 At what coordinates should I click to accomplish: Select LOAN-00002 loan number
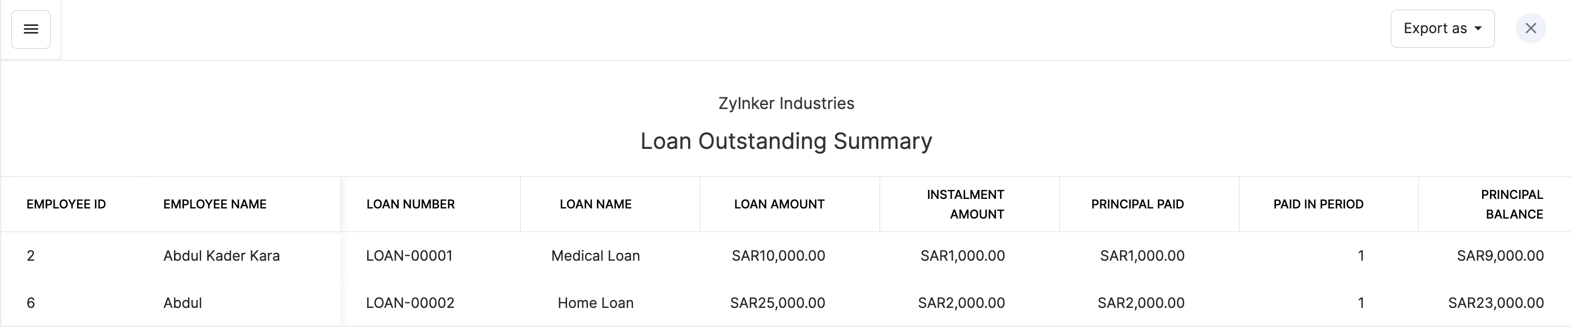pos(410,303)
